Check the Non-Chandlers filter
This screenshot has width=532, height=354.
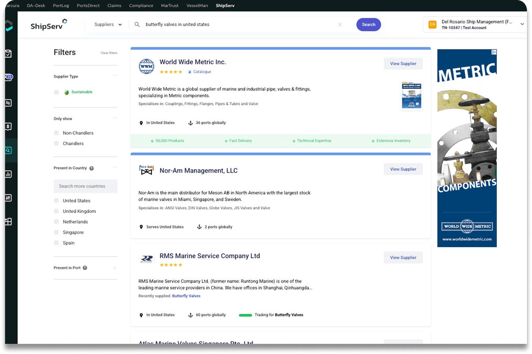coord(56,133)
